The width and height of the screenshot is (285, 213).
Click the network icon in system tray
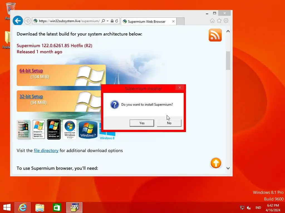click(x=242, y=208)
